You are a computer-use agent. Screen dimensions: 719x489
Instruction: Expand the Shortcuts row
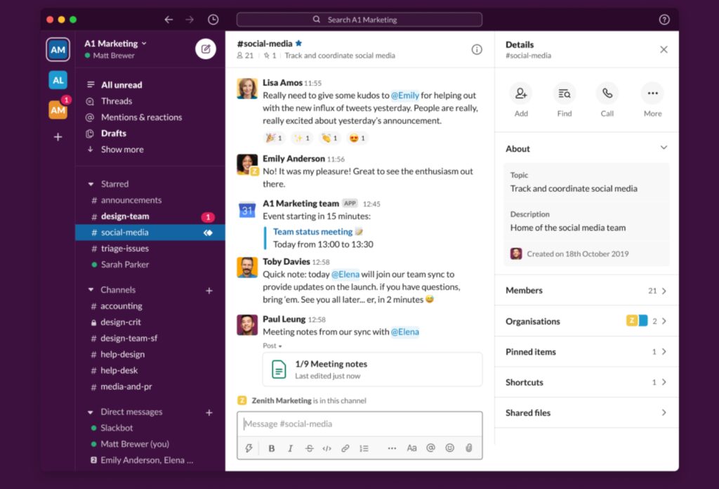coord(586,382)
